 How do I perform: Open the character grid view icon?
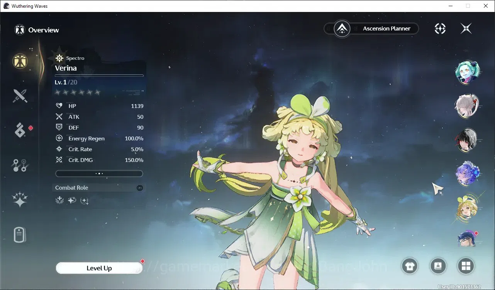pyautogui.click(x=466, y=266)
